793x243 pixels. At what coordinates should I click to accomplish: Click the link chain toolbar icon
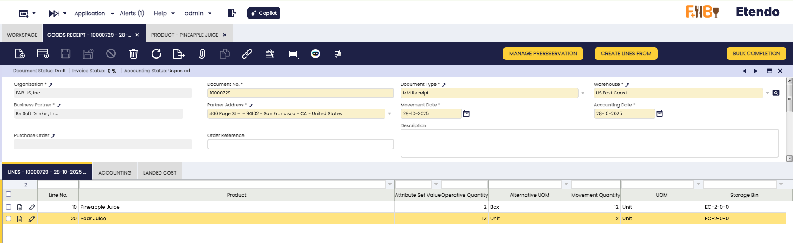point(247,54)
